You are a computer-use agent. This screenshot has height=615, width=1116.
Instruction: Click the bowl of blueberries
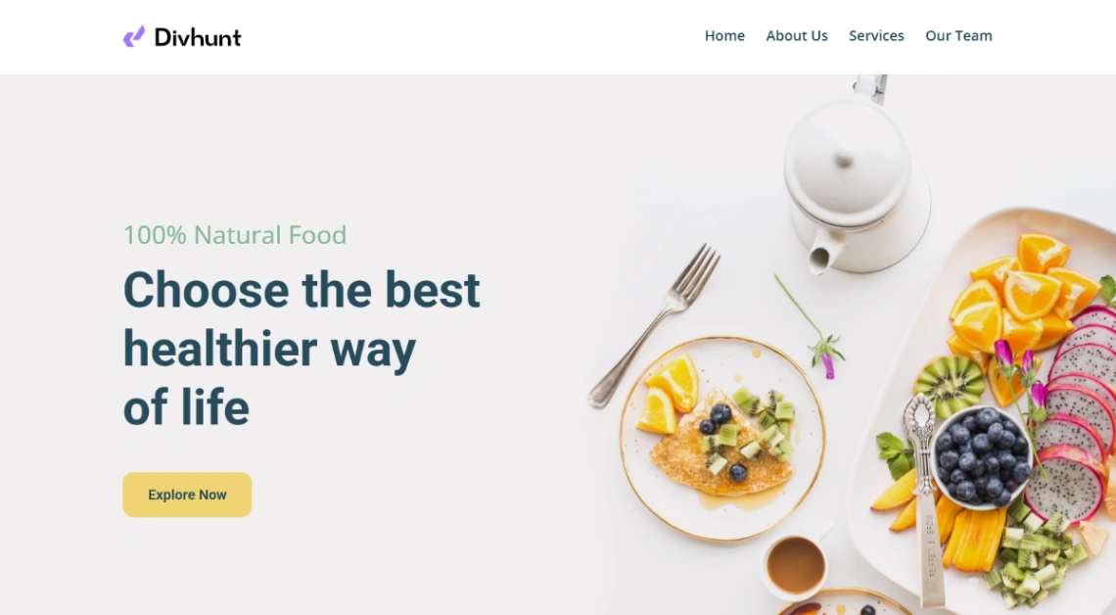[x=982, y=457]
